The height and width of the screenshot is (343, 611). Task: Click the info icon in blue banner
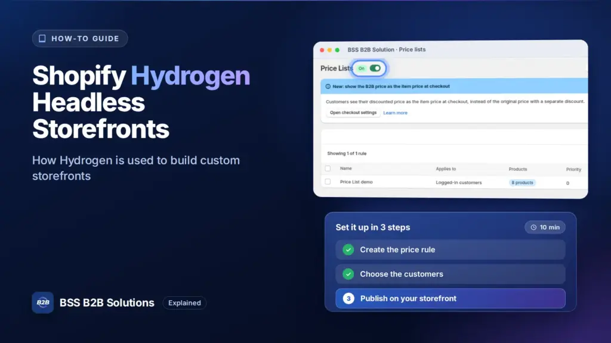tap(328, 86)
